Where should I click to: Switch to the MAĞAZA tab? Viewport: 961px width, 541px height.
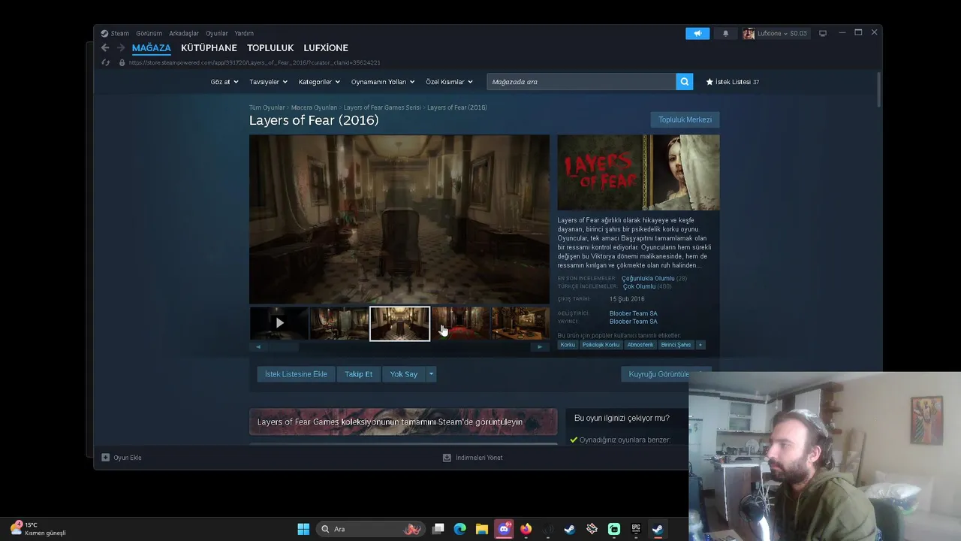[152, 47]
